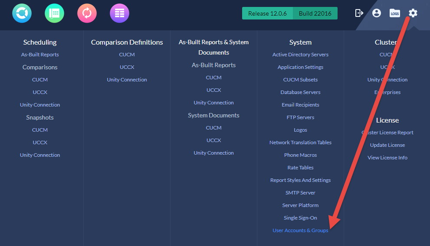Open Single Sign-On

pos(300,218)
